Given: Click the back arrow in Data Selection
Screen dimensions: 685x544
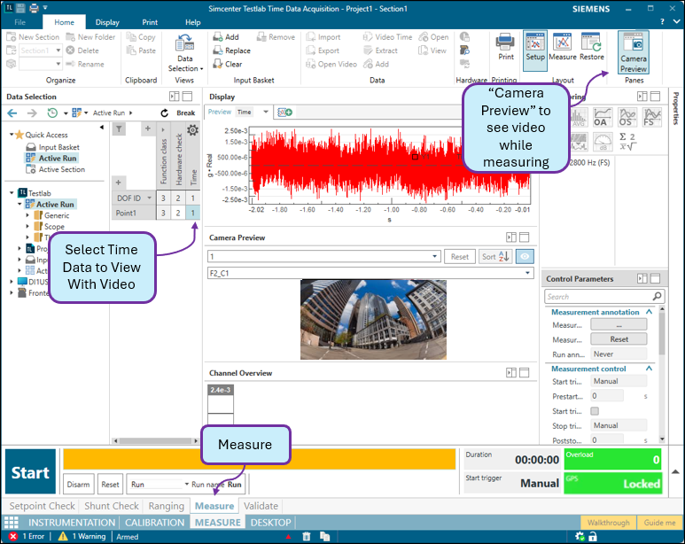Looking at the screenshot, I should tap(12, 113).
